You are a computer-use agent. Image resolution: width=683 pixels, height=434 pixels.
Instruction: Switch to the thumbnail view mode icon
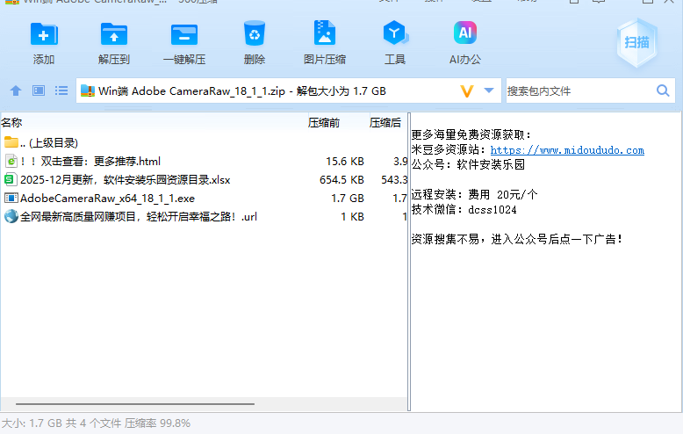[39, 90]
